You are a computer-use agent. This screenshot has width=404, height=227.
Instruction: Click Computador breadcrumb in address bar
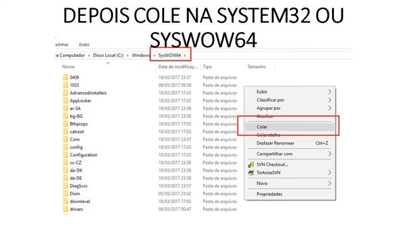(72, 55)
